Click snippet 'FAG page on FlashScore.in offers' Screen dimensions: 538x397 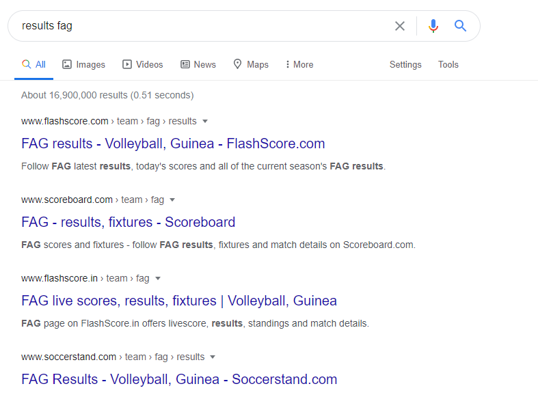[x=195, y=323]
